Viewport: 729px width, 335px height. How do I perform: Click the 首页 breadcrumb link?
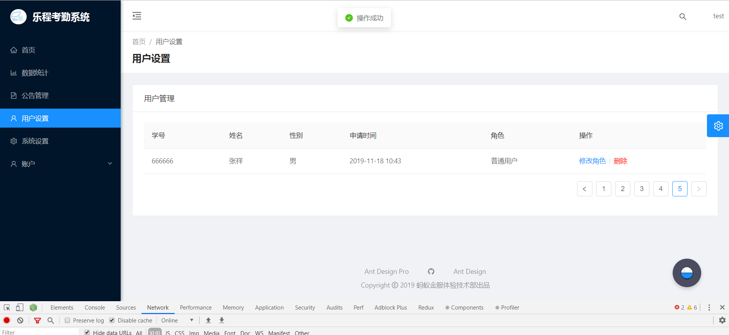point(139,42)
